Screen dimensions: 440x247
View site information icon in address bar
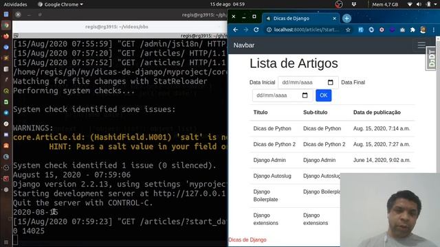269,30
